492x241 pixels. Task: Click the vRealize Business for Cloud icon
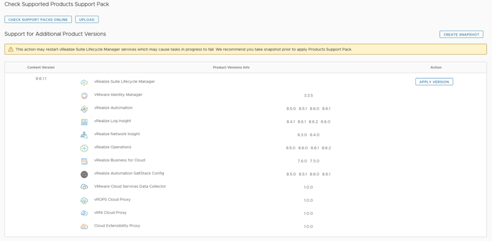(84, 161)
